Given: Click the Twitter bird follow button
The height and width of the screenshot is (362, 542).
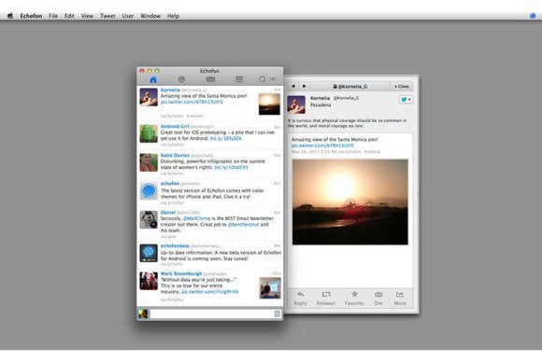Looking at the screenshot, I should (x=406, y=100).
